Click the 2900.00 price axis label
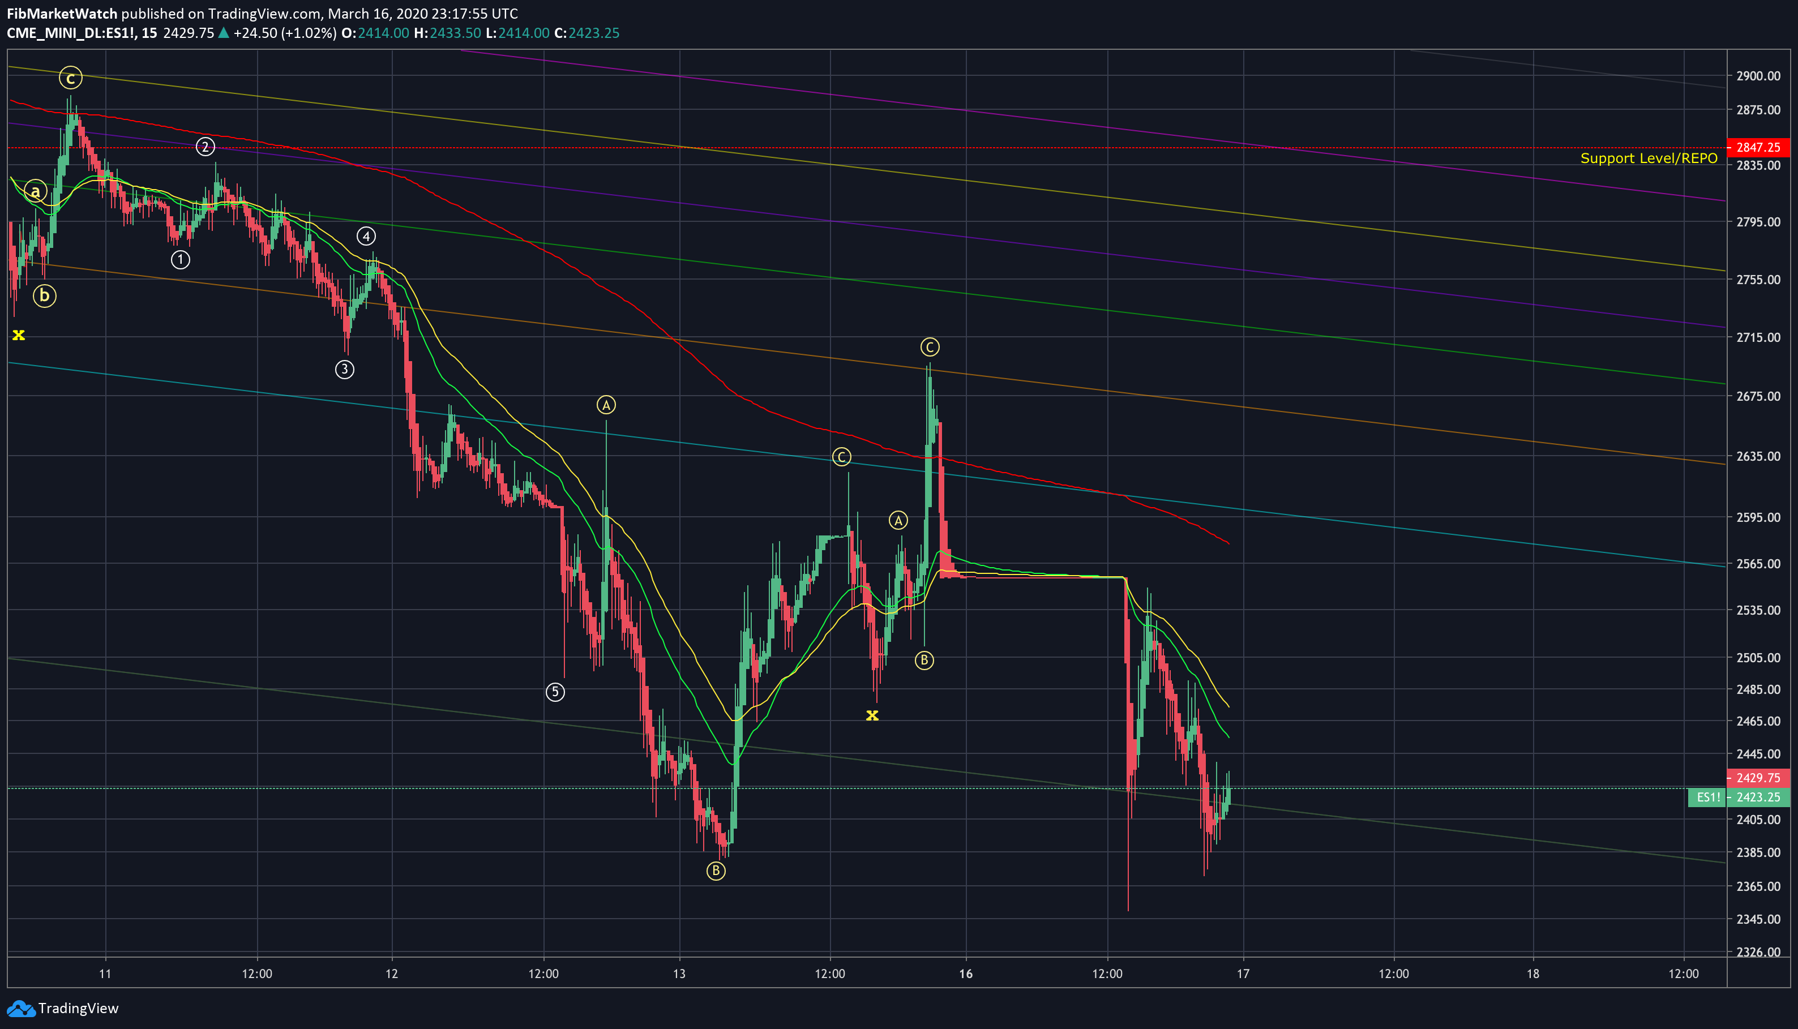 (1758, 76)
